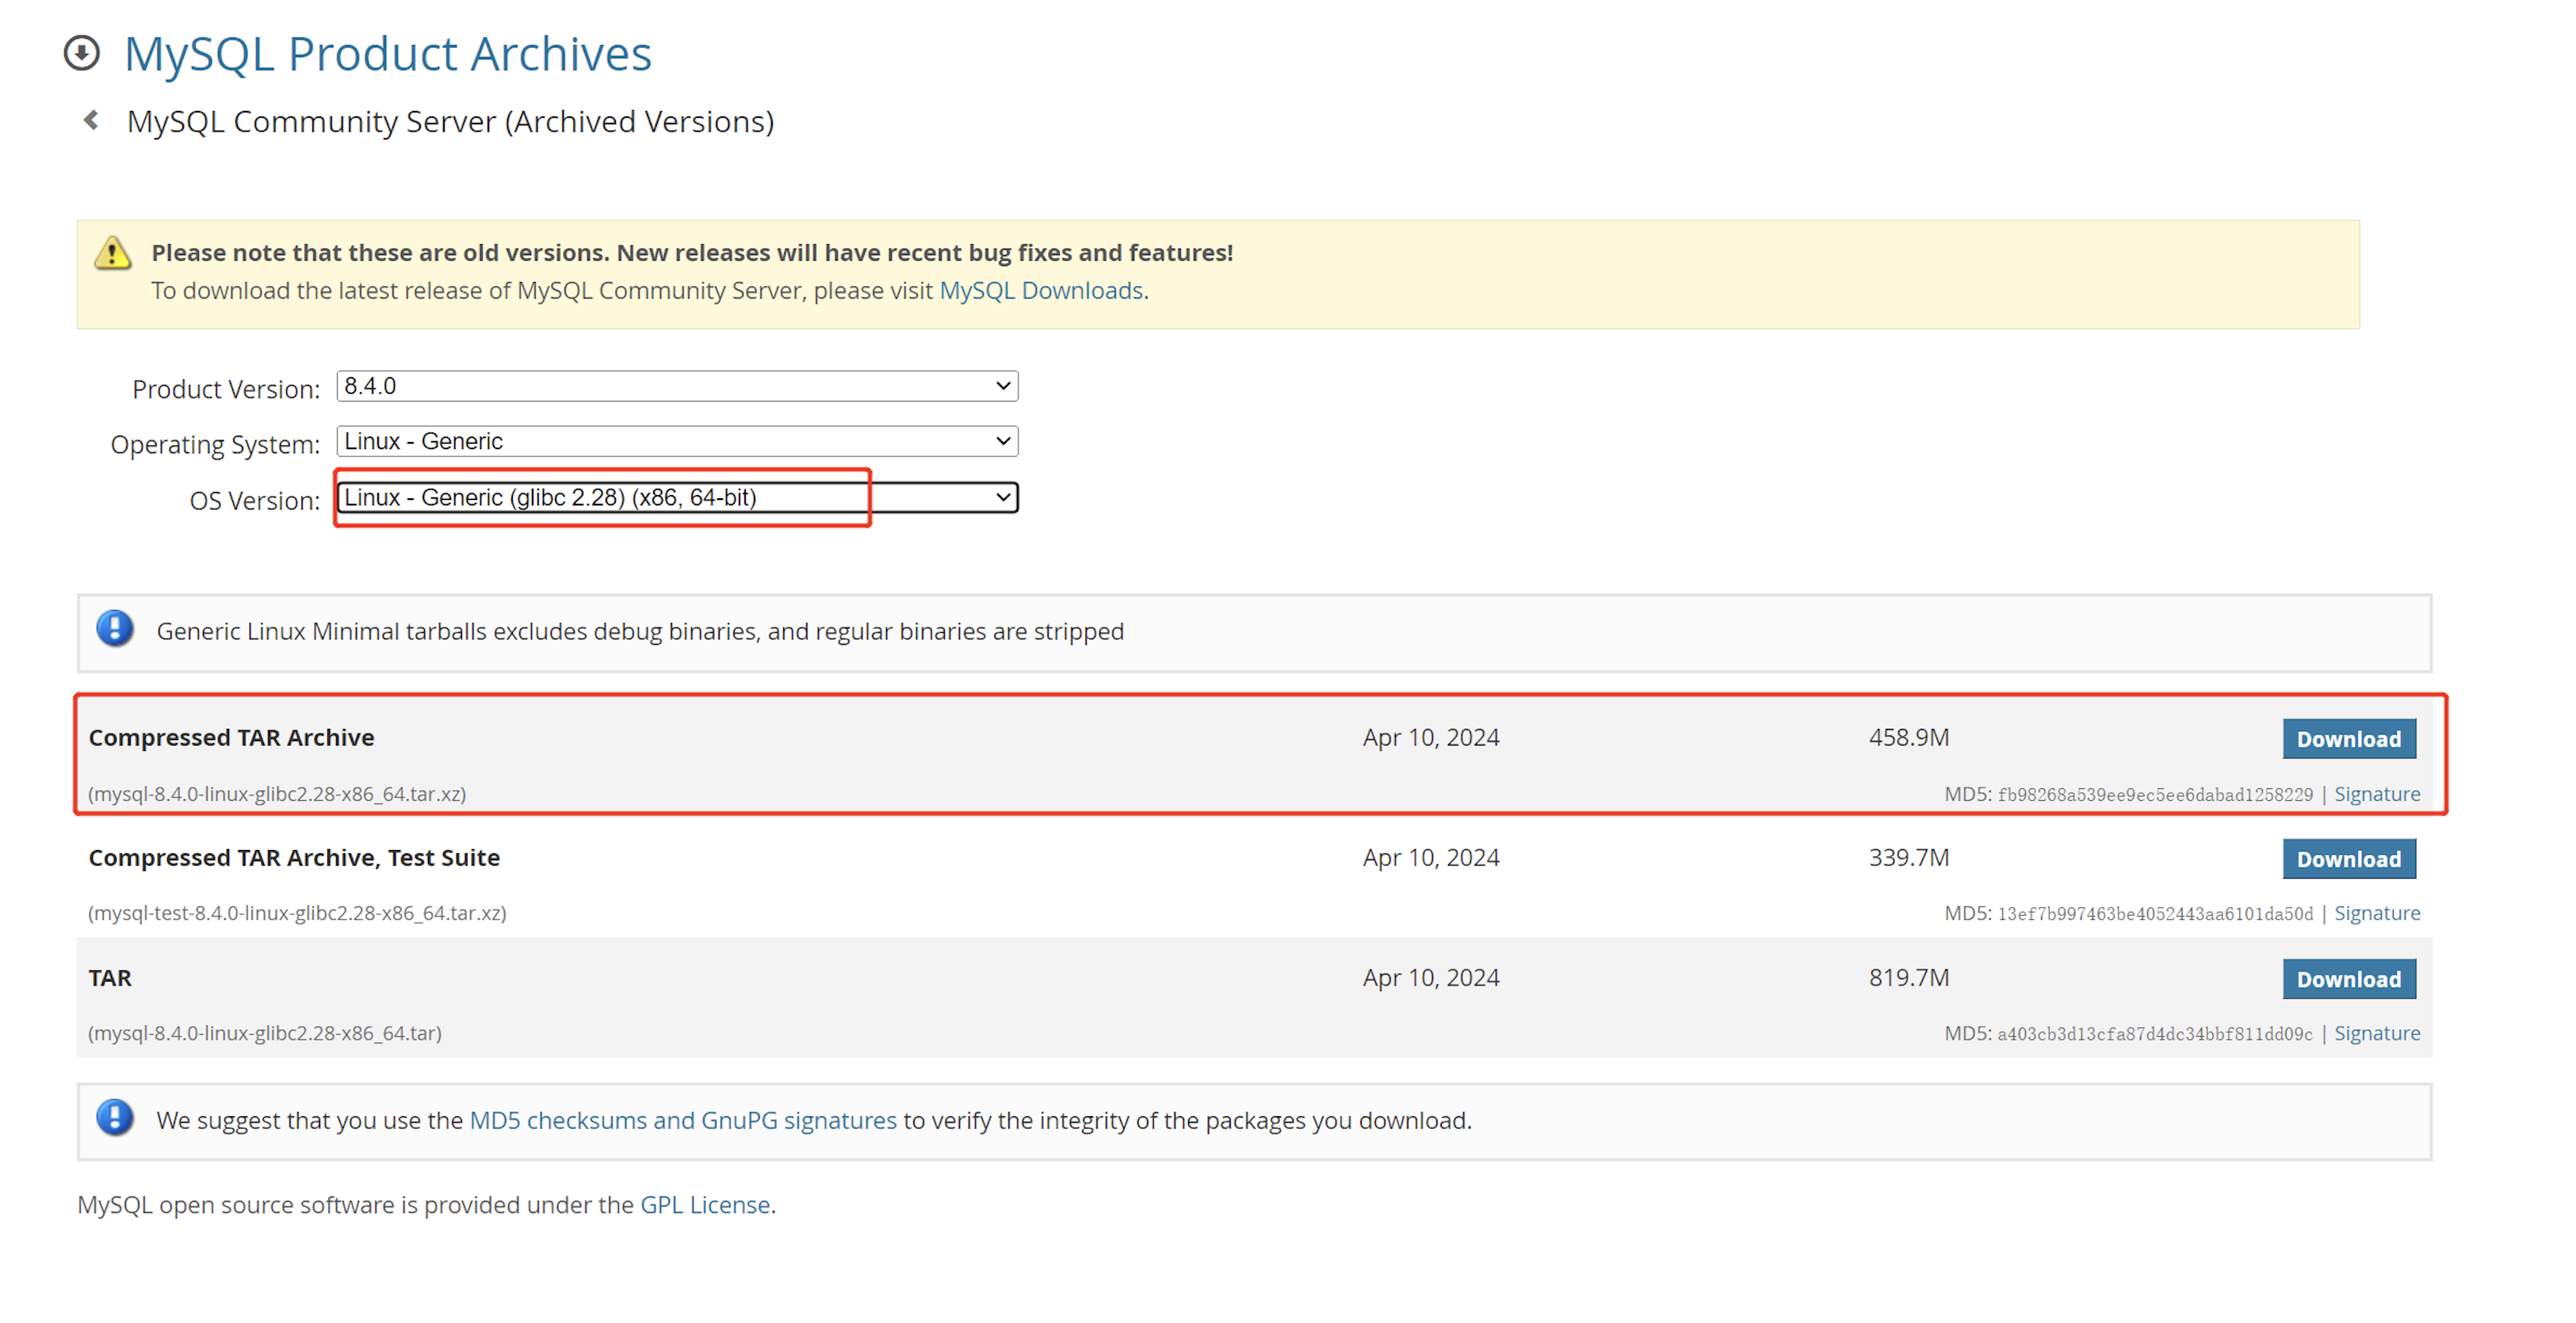Download the Compressed TAR Archive 458.9M

2349,739
